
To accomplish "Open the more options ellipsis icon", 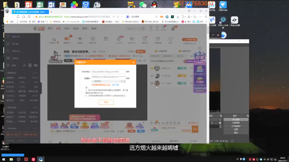I will click(x=171, y=39).
